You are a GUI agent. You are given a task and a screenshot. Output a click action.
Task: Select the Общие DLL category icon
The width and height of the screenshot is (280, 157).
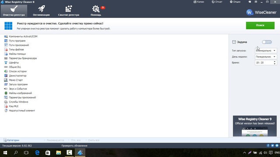6,67
